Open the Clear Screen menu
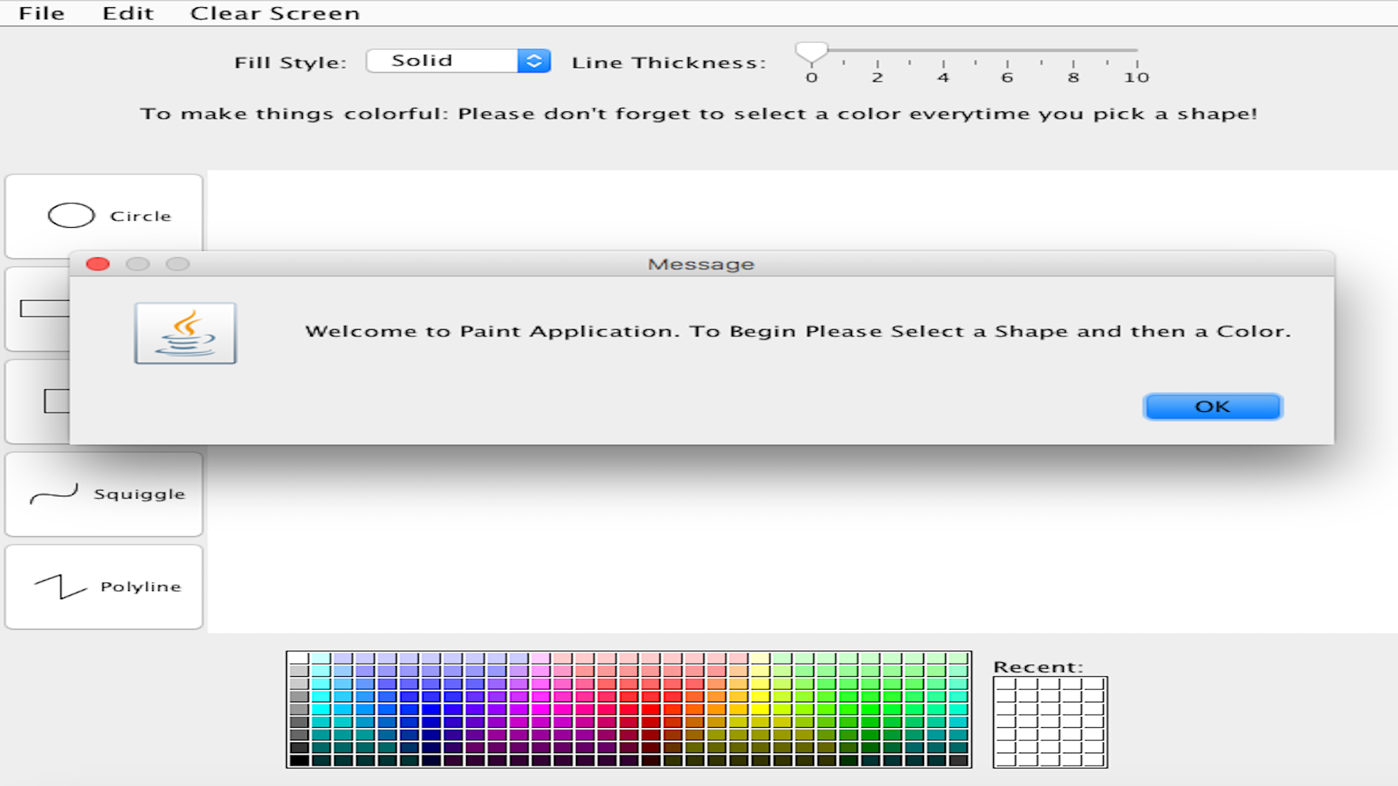The width and height of the screenshot is (1398, 786). (275, 13)
